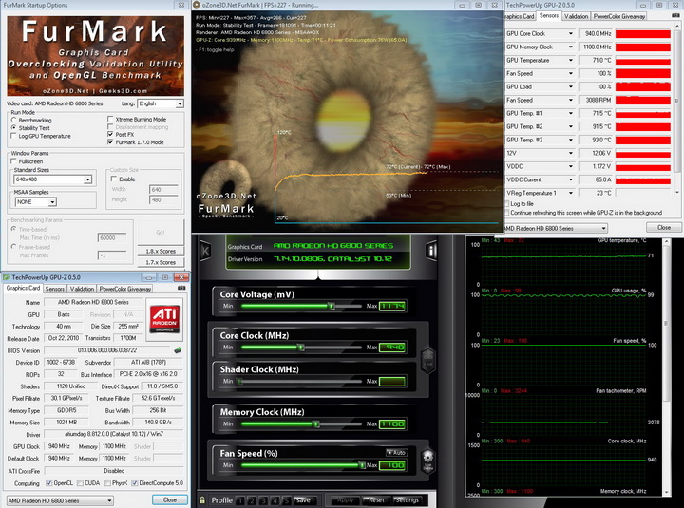Screen dimensions: 684x508
Task: Click Close in GPU-Z Graphics Card window
Action: (x=170, y=499)
